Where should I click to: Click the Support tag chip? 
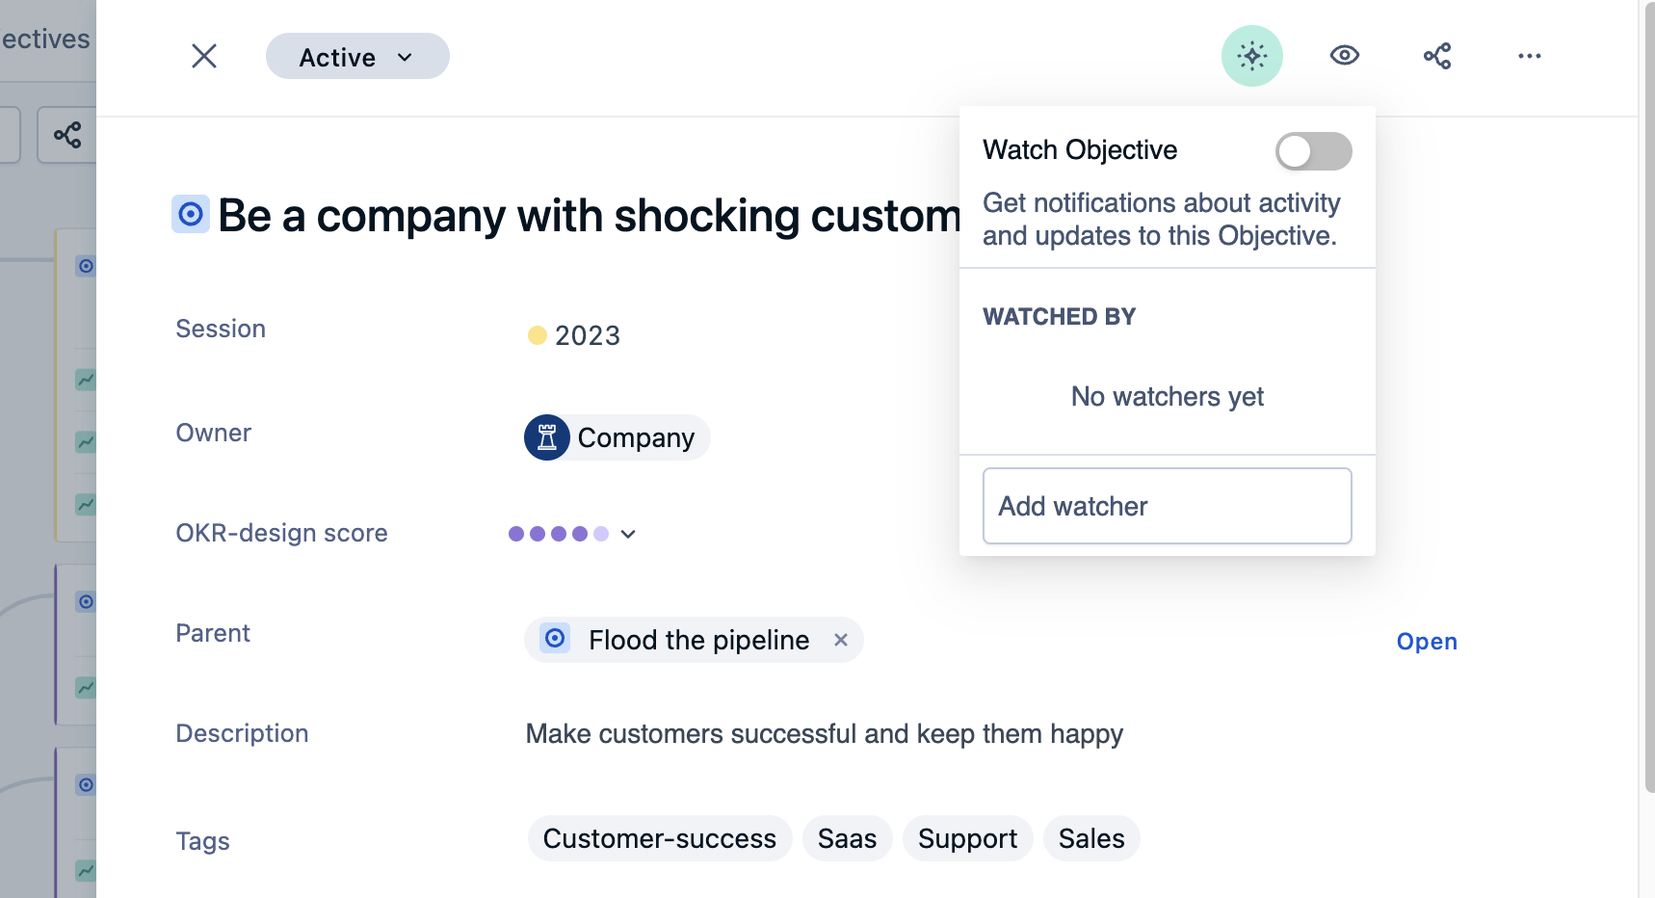(x=967, y=838)
